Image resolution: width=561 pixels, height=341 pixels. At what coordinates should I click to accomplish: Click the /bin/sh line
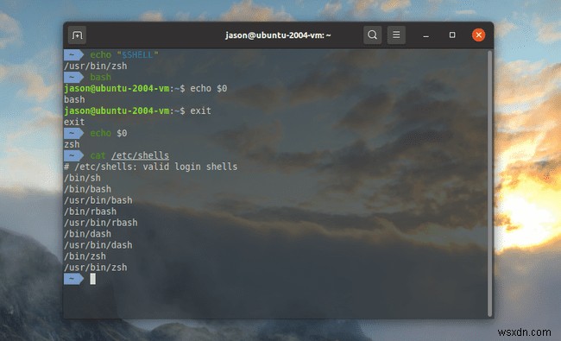tap(82, 178)
